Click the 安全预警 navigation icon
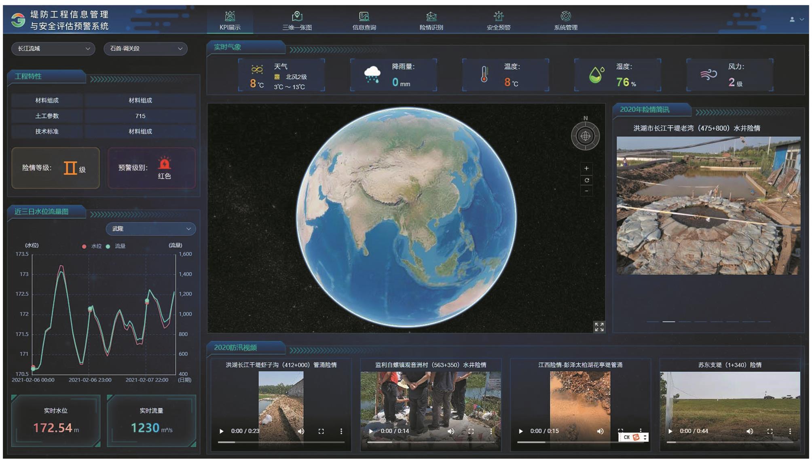The height and width of the screenshot is (464, 812). click(498, 16)
